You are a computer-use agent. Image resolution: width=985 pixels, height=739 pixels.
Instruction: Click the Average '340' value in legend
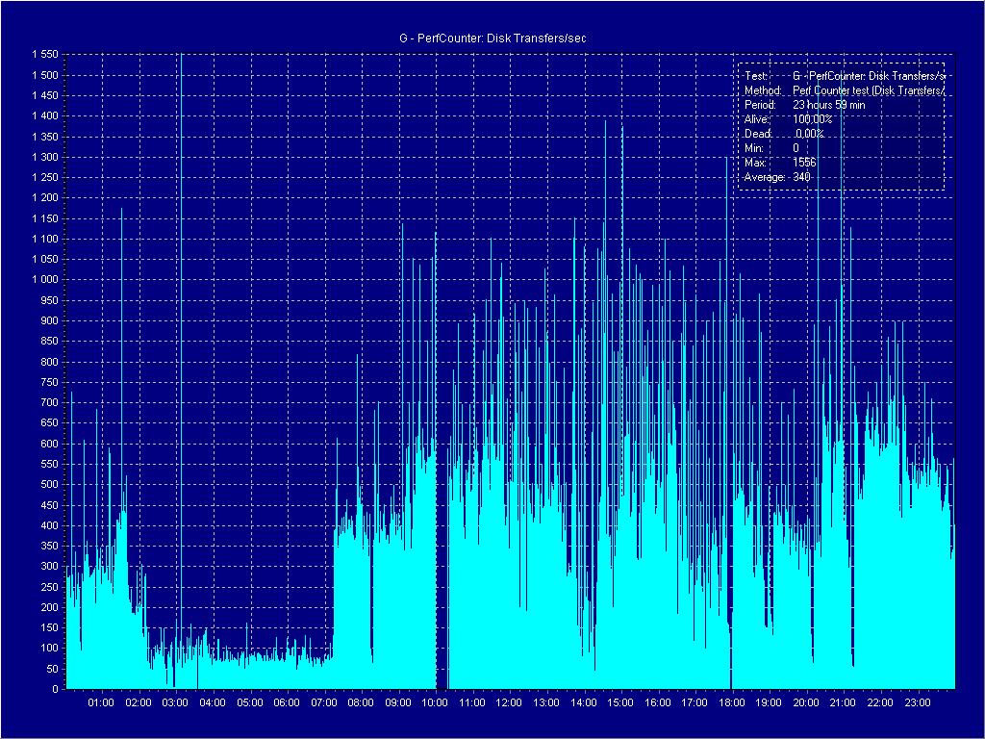pyautogui.click(x=802, y=177)
